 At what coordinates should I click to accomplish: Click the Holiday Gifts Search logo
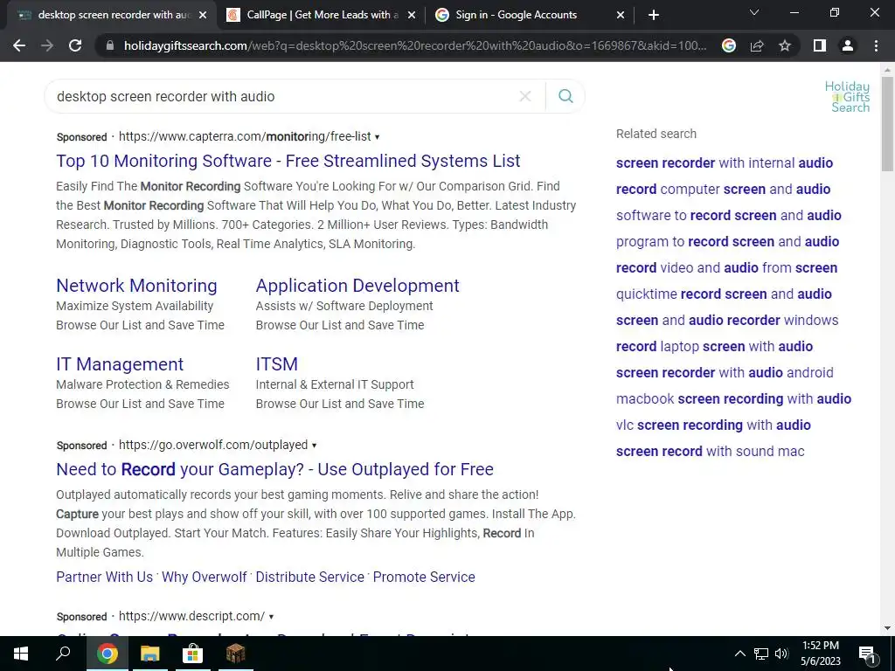click(x=848, y=96)
